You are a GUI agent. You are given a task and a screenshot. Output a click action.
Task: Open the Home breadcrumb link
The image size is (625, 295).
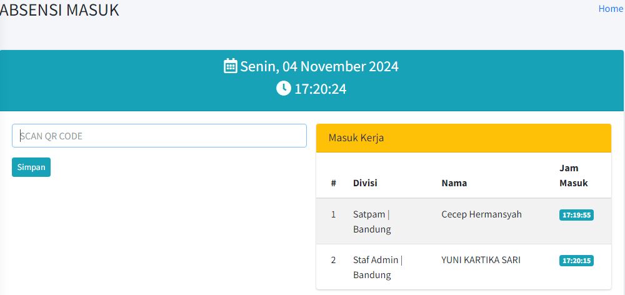coord(610,9)
